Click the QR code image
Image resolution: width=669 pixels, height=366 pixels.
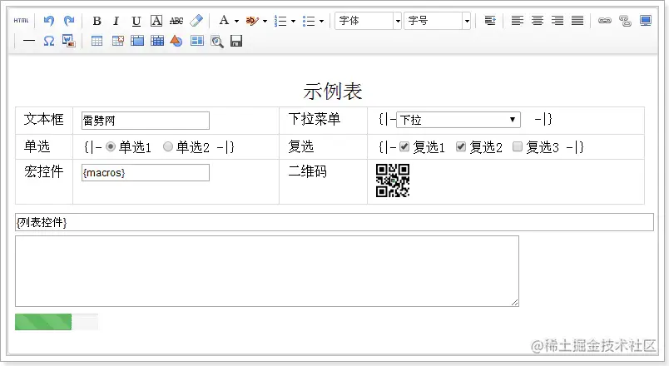pyautogui.click(x=393, y=181)
